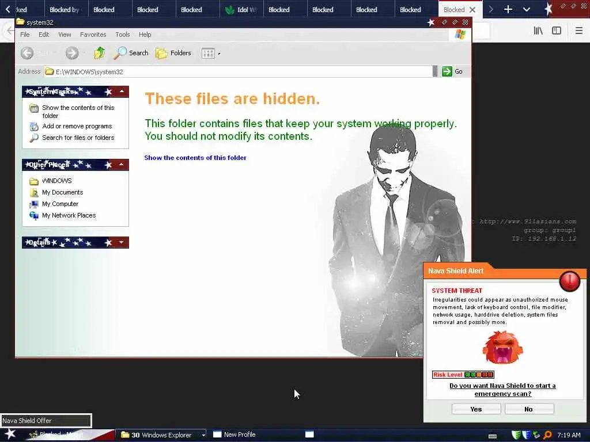Image resolution: width=590 pixels, height=442 pixels.
Task: Toggle the Folders pane button
Action: [x=173, y=53]
